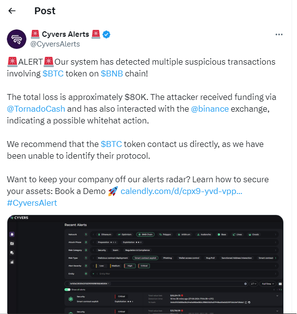Expand the first Security alert row
This screenshot has height=314, width=297.
[x=277, y=296]
